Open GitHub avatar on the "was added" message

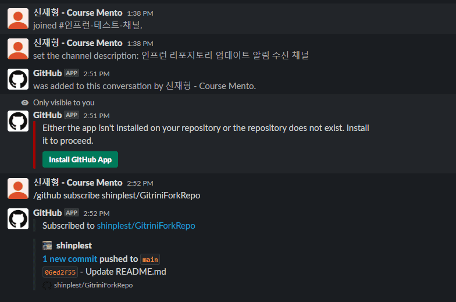click(18, 79)
